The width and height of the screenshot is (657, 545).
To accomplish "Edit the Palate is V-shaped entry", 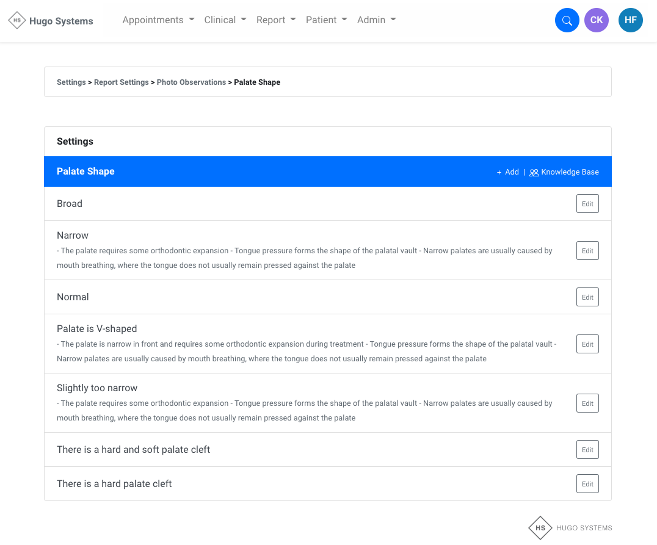I will pyautogui.click(x=587, y=344).
